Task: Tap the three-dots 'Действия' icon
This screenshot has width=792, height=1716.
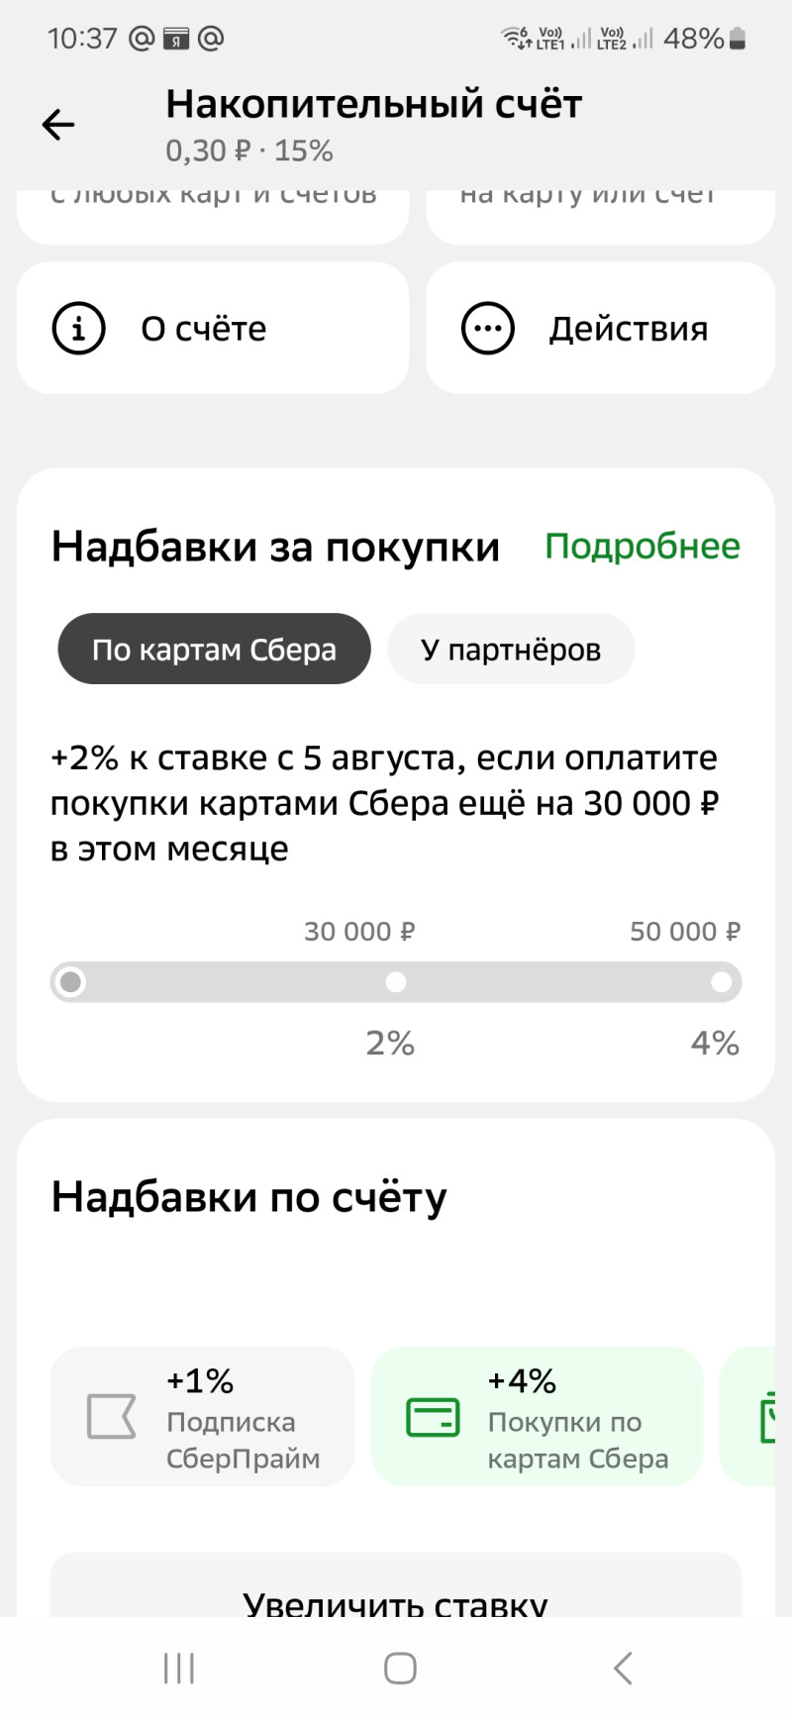Action: [x=488, y=328]
